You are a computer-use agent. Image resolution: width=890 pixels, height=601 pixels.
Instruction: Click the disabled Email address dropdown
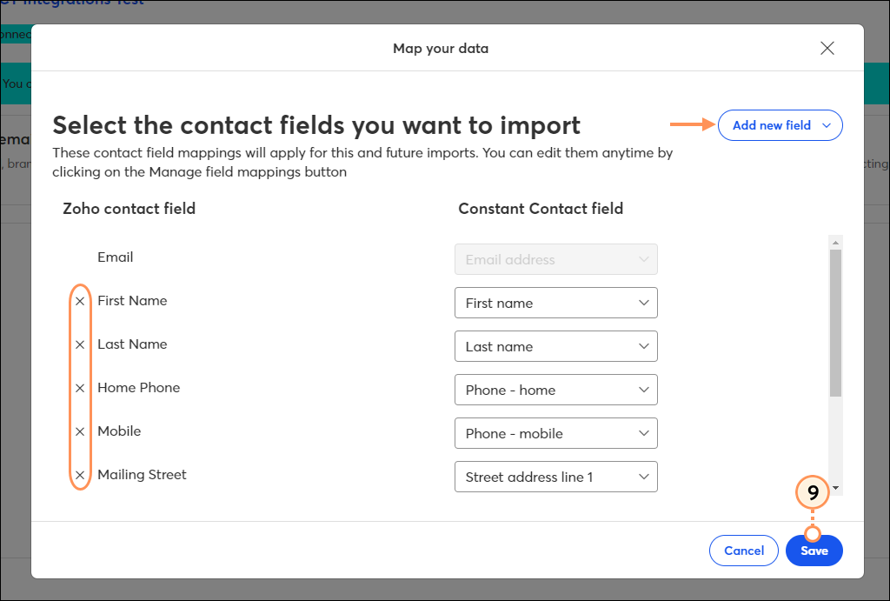(555, 259)
